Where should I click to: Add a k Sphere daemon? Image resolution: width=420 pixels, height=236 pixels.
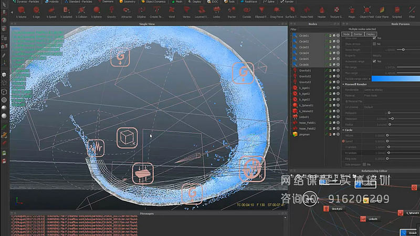point(97,12)
